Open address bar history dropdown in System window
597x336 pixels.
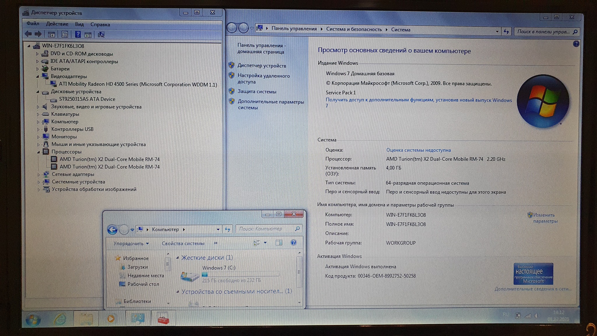497,32
